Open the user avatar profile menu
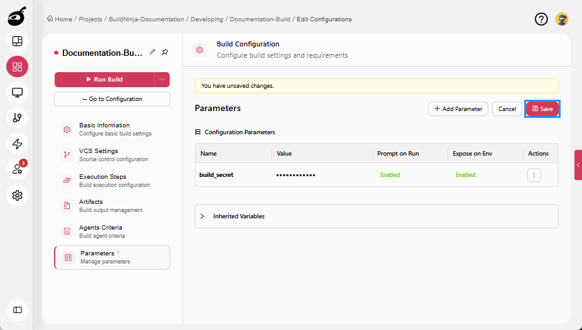The width and height of the screenshot is (582, 330). point(562,19)
